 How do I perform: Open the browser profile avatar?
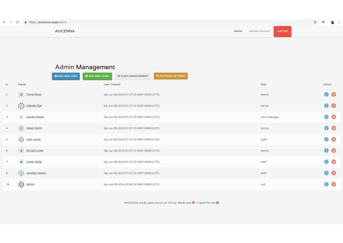coord(333,22)
